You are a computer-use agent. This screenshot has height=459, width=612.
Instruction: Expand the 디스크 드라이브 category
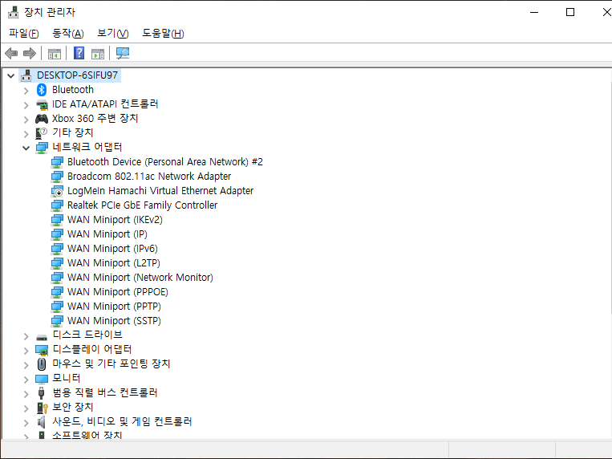[26, 336]
